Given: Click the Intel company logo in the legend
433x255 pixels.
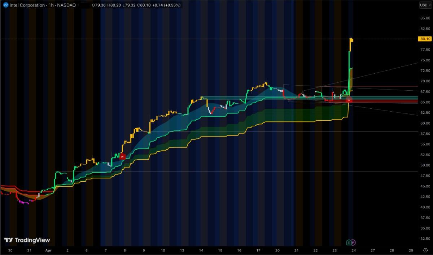Looking at the screenshot, I should pos(6,5).
